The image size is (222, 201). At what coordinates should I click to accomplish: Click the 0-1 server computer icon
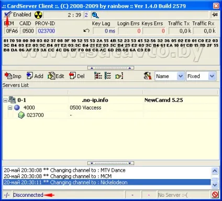click(x=12, y=100)
